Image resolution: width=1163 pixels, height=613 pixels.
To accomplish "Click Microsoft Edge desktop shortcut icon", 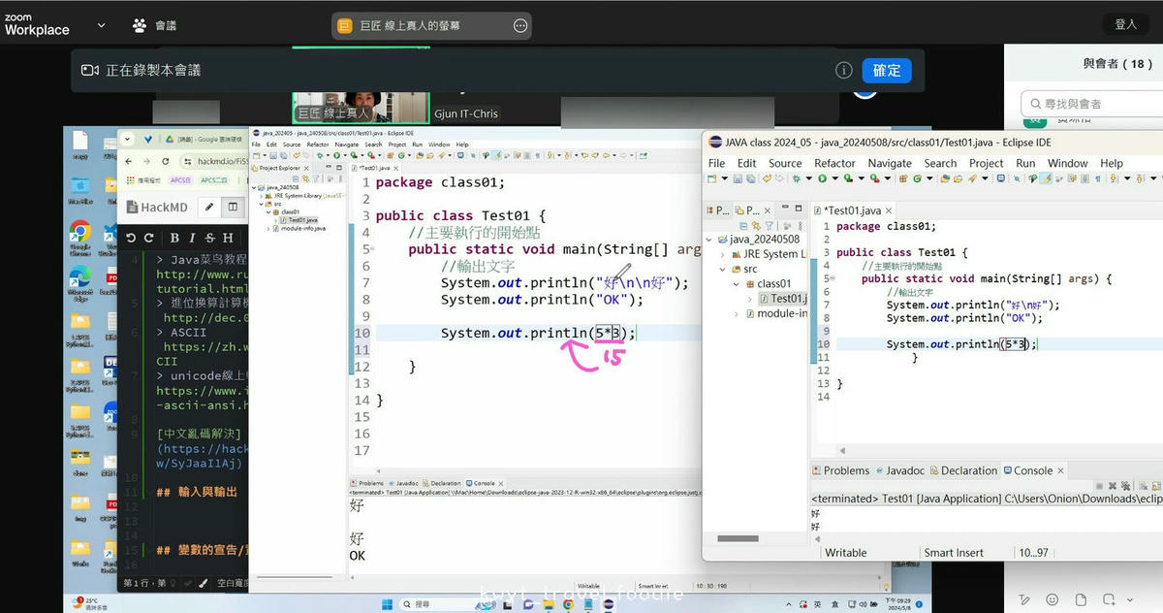I will (x=80, y=281).
